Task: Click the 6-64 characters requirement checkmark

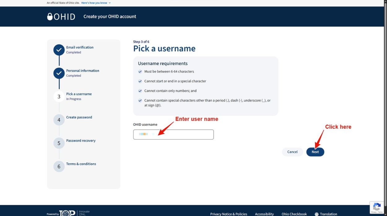Action: pyautogui.click(x=140, y=71)
